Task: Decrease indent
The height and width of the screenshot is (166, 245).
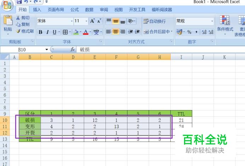Action: tap(130, 32)
